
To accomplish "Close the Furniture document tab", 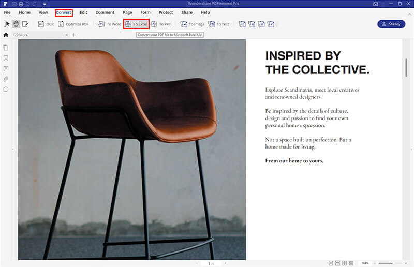I will (x=66, y=35).
